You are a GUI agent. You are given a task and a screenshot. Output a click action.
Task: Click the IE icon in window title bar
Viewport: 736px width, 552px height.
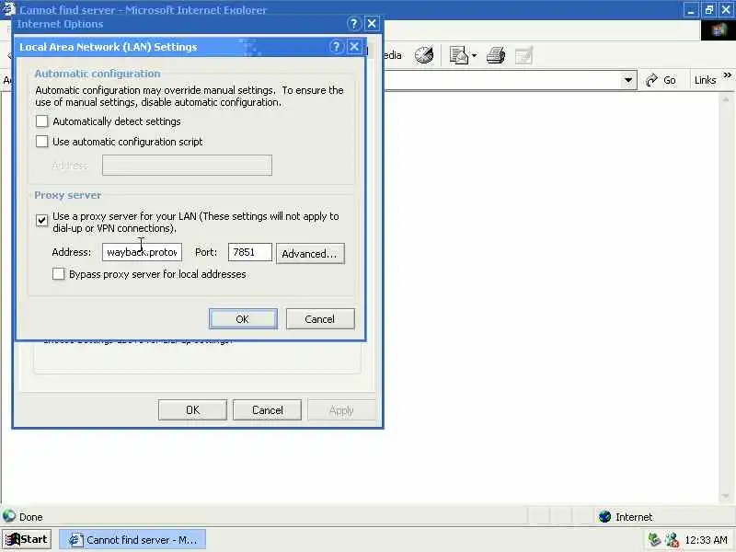pos(8,9)
